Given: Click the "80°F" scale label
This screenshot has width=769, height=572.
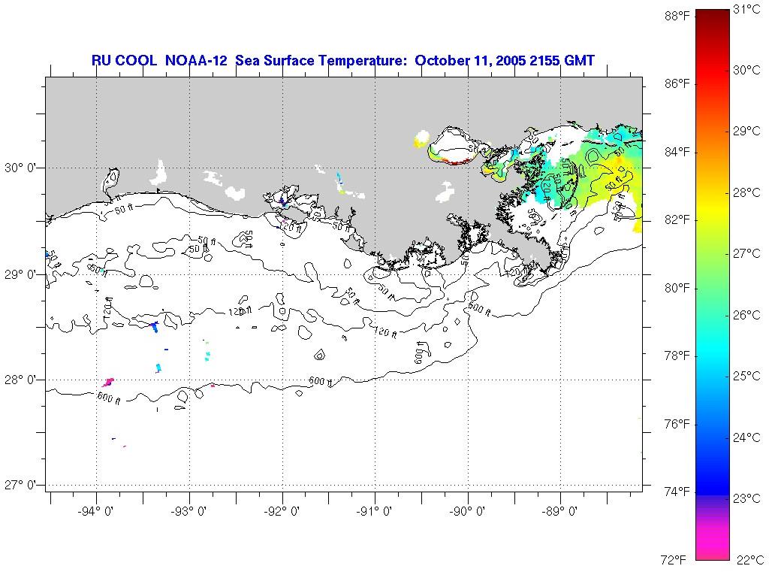Looking at the screenshot, I should (677, 288).
